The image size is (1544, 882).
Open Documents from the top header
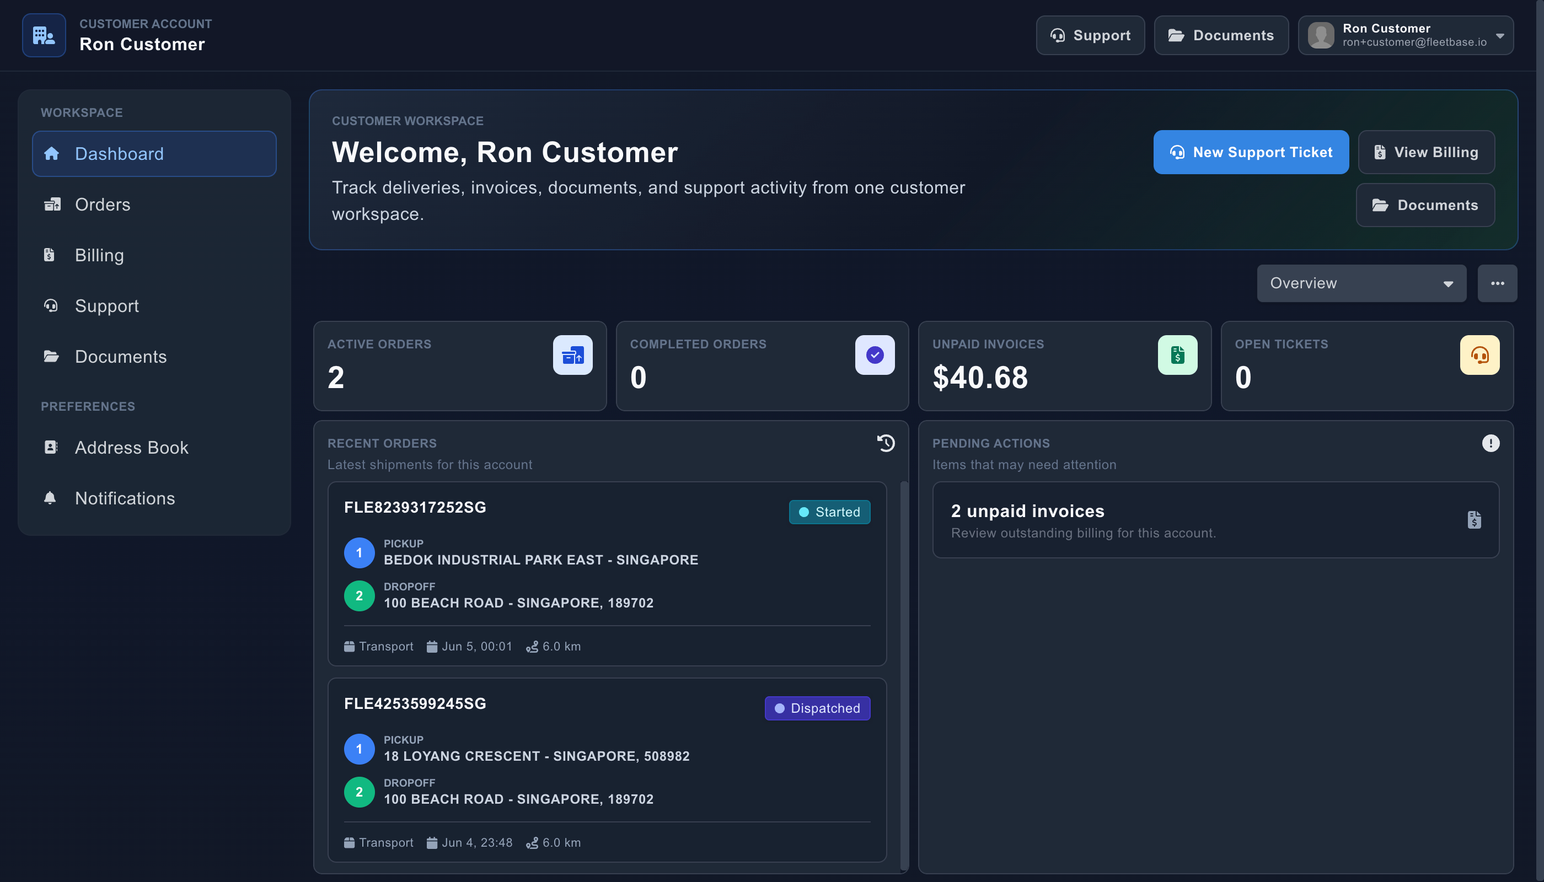[1220, 35]
